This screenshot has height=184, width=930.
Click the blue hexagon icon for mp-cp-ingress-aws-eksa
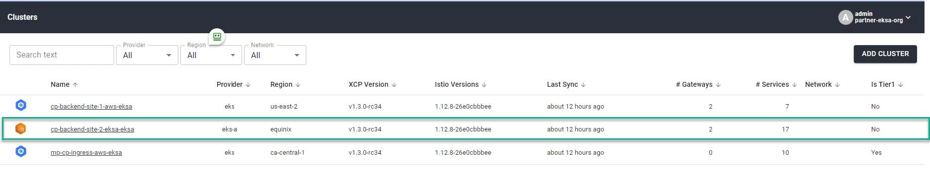click(x=20, y=151)
